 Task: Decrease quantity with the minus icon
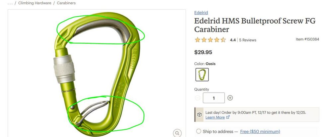[197, 98]
